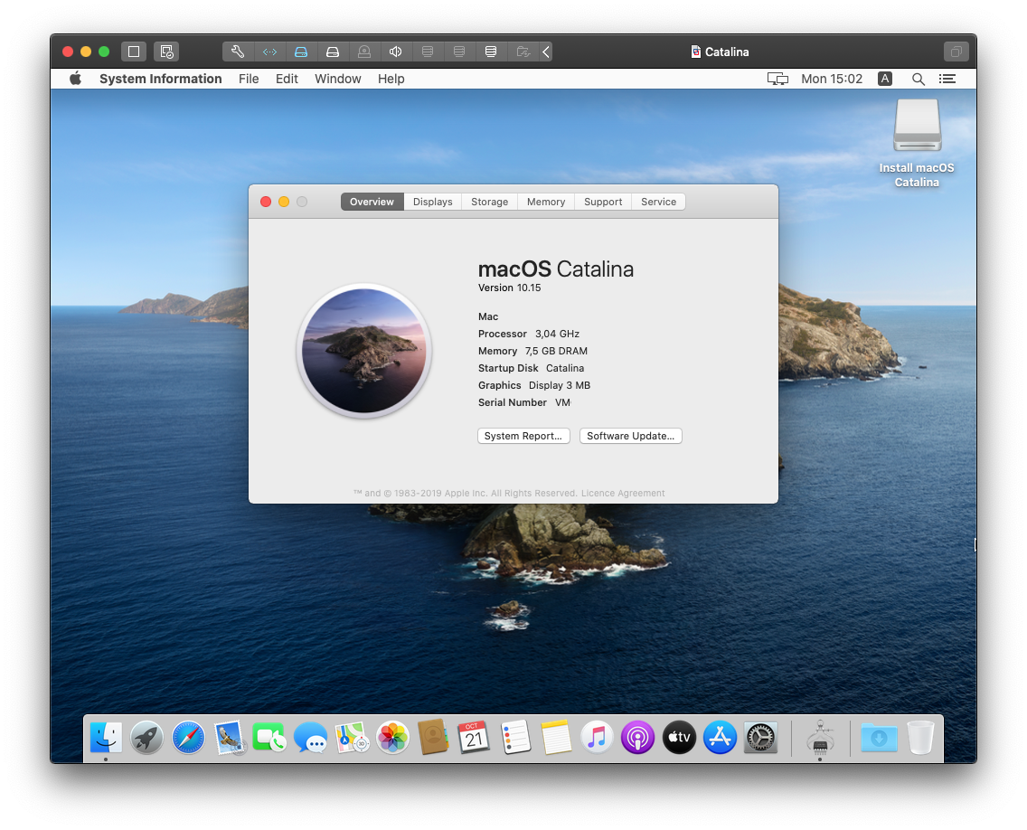1027x830 pixels.
Task: Open Calendar from the Dock
Action: point(474,738)
